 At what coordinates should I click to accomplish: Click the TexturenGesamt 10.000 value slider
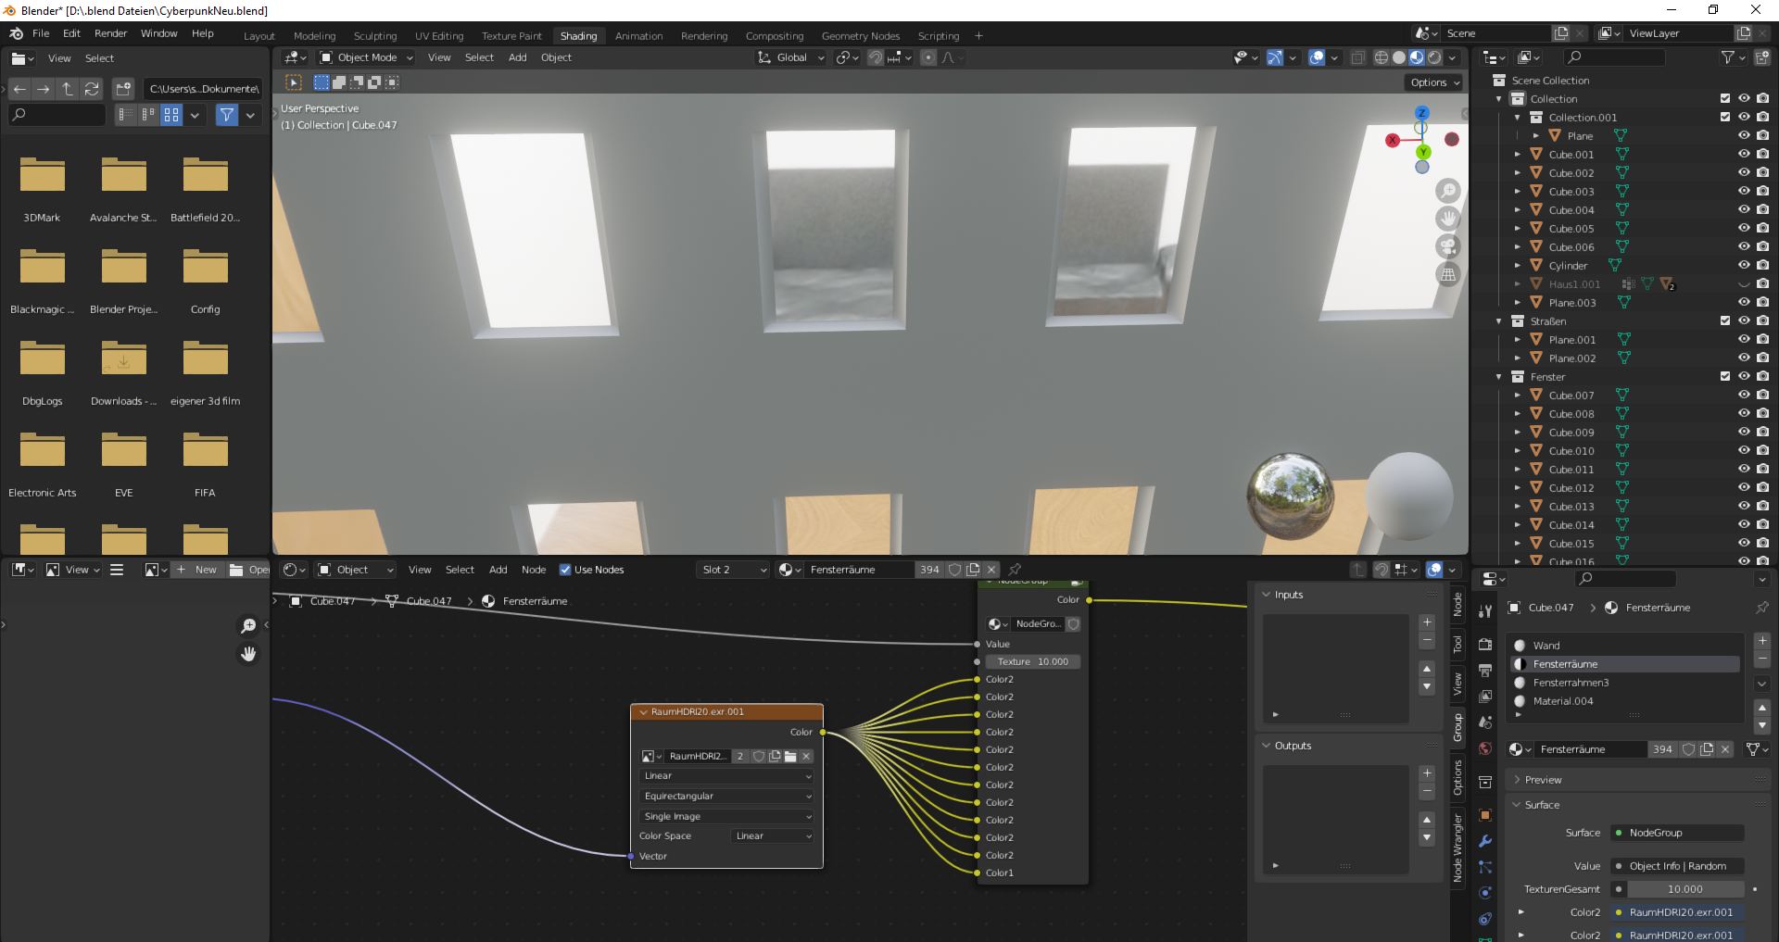1684,889
